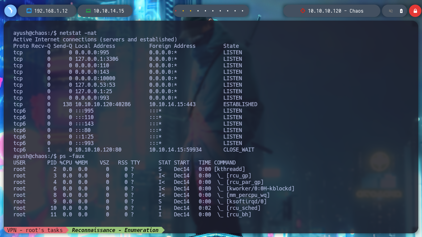422x237 pixels.
Task: Click the %CPU column header
Action: (66, 163)
